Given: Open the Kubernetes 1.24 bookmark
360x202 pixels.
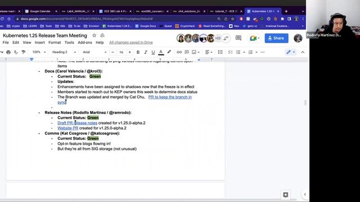Looking at the screenshot, I should click(117, 26).
